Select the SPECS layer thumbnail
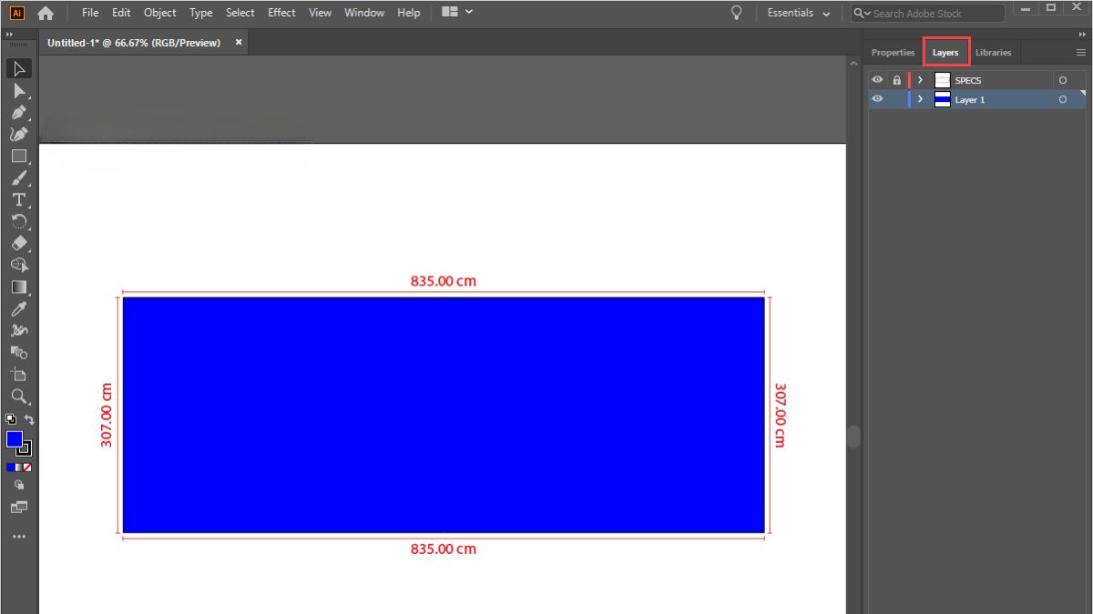 [x=943, y=80]
